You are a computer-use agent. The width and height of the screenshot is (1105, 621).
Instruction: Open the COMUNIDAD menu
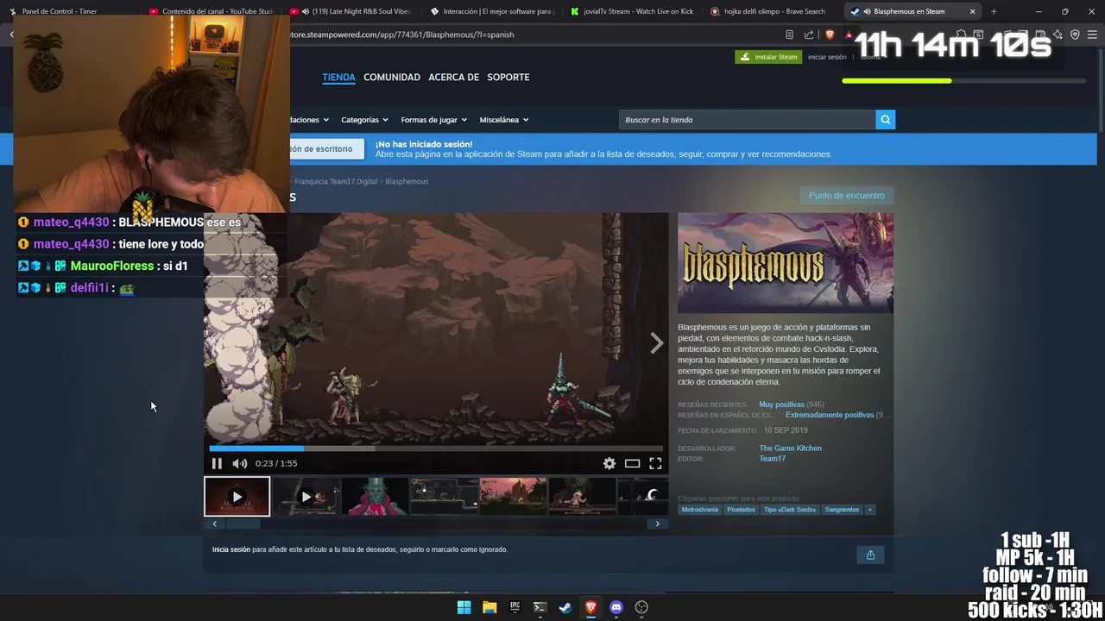point(392,78)
